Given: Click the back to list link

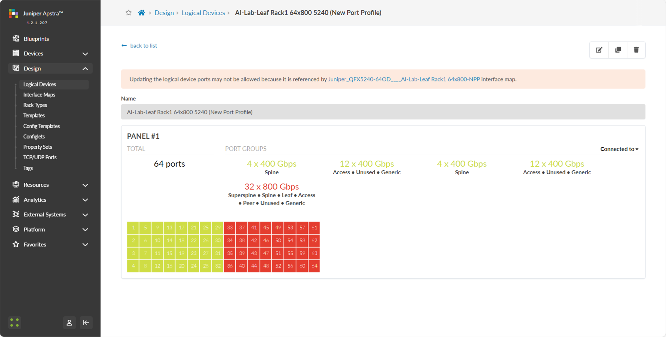Looking at the screenshot, I should [144, 46].
